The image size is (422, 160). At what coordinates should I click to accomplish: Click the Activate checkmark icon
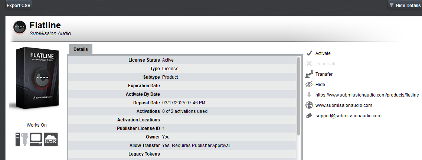tap(309, 53)
